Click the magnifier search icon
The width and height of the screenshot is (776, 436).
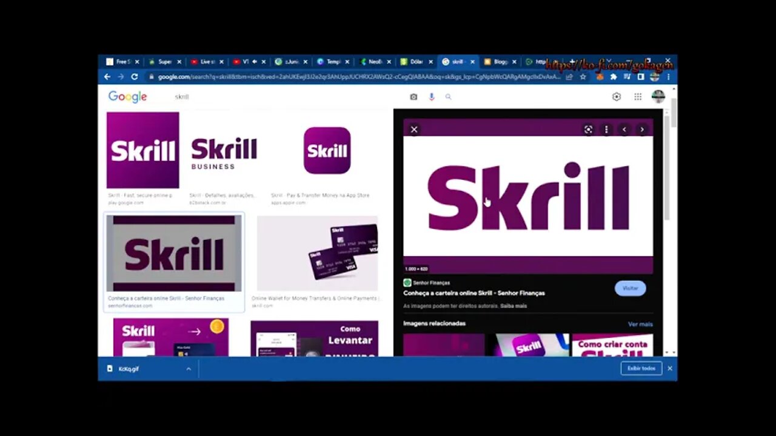click(x=449, y=97)
